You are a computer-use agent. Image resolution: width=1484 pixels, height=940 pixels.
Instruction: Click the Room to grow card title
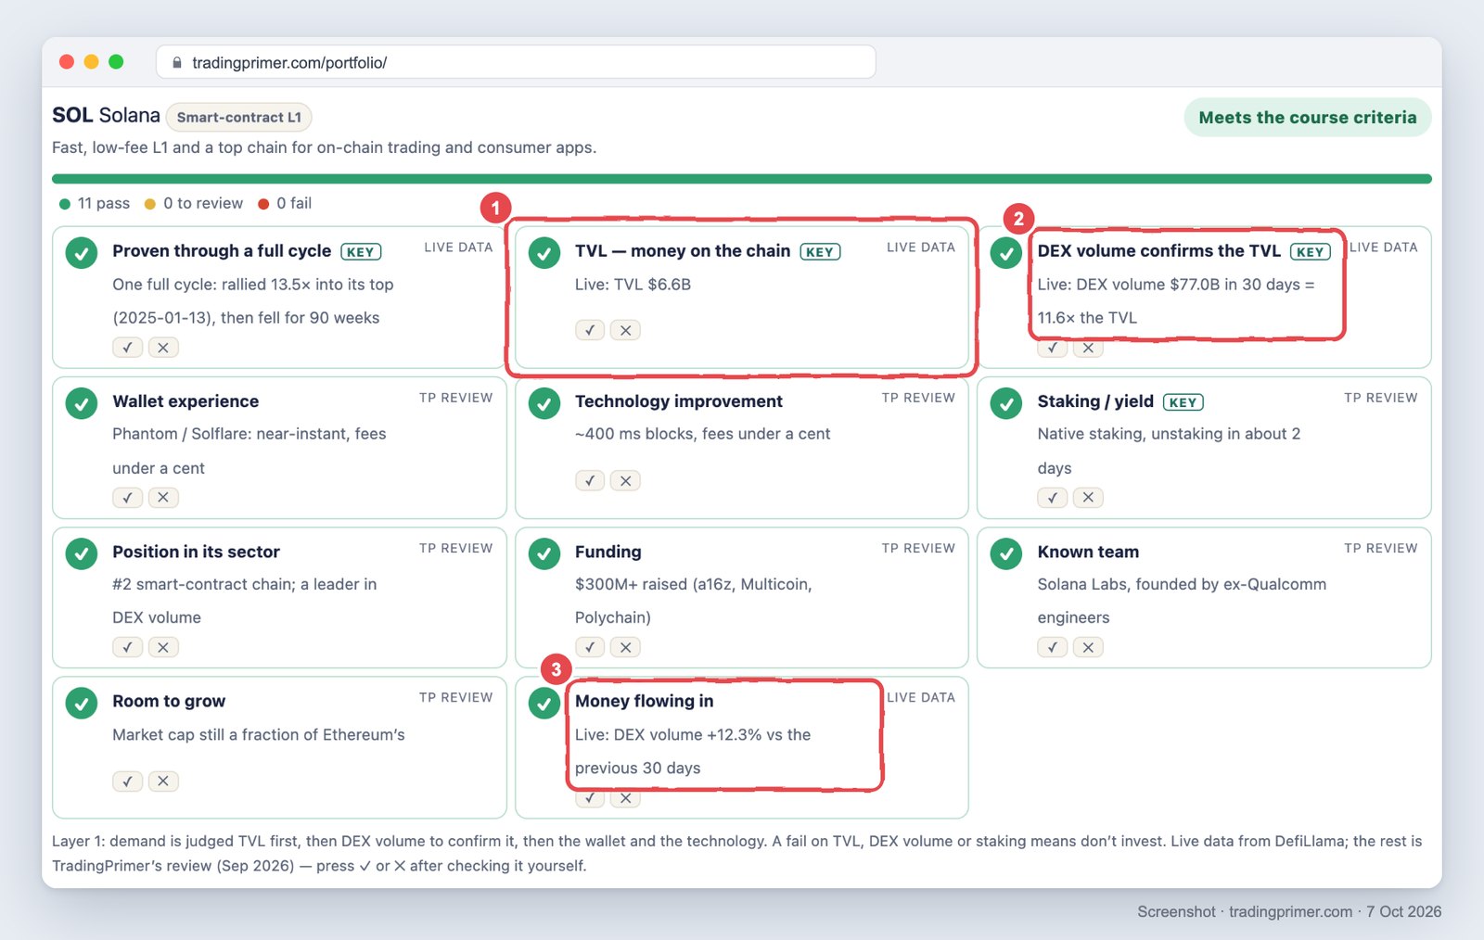[x=169, y=702]
